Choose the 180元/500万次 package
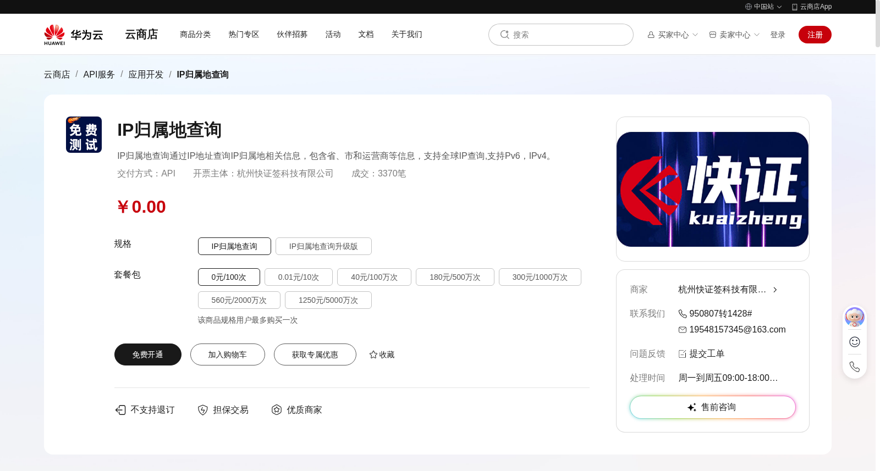Viewport: 880px width, 471px height. [455, 277]
